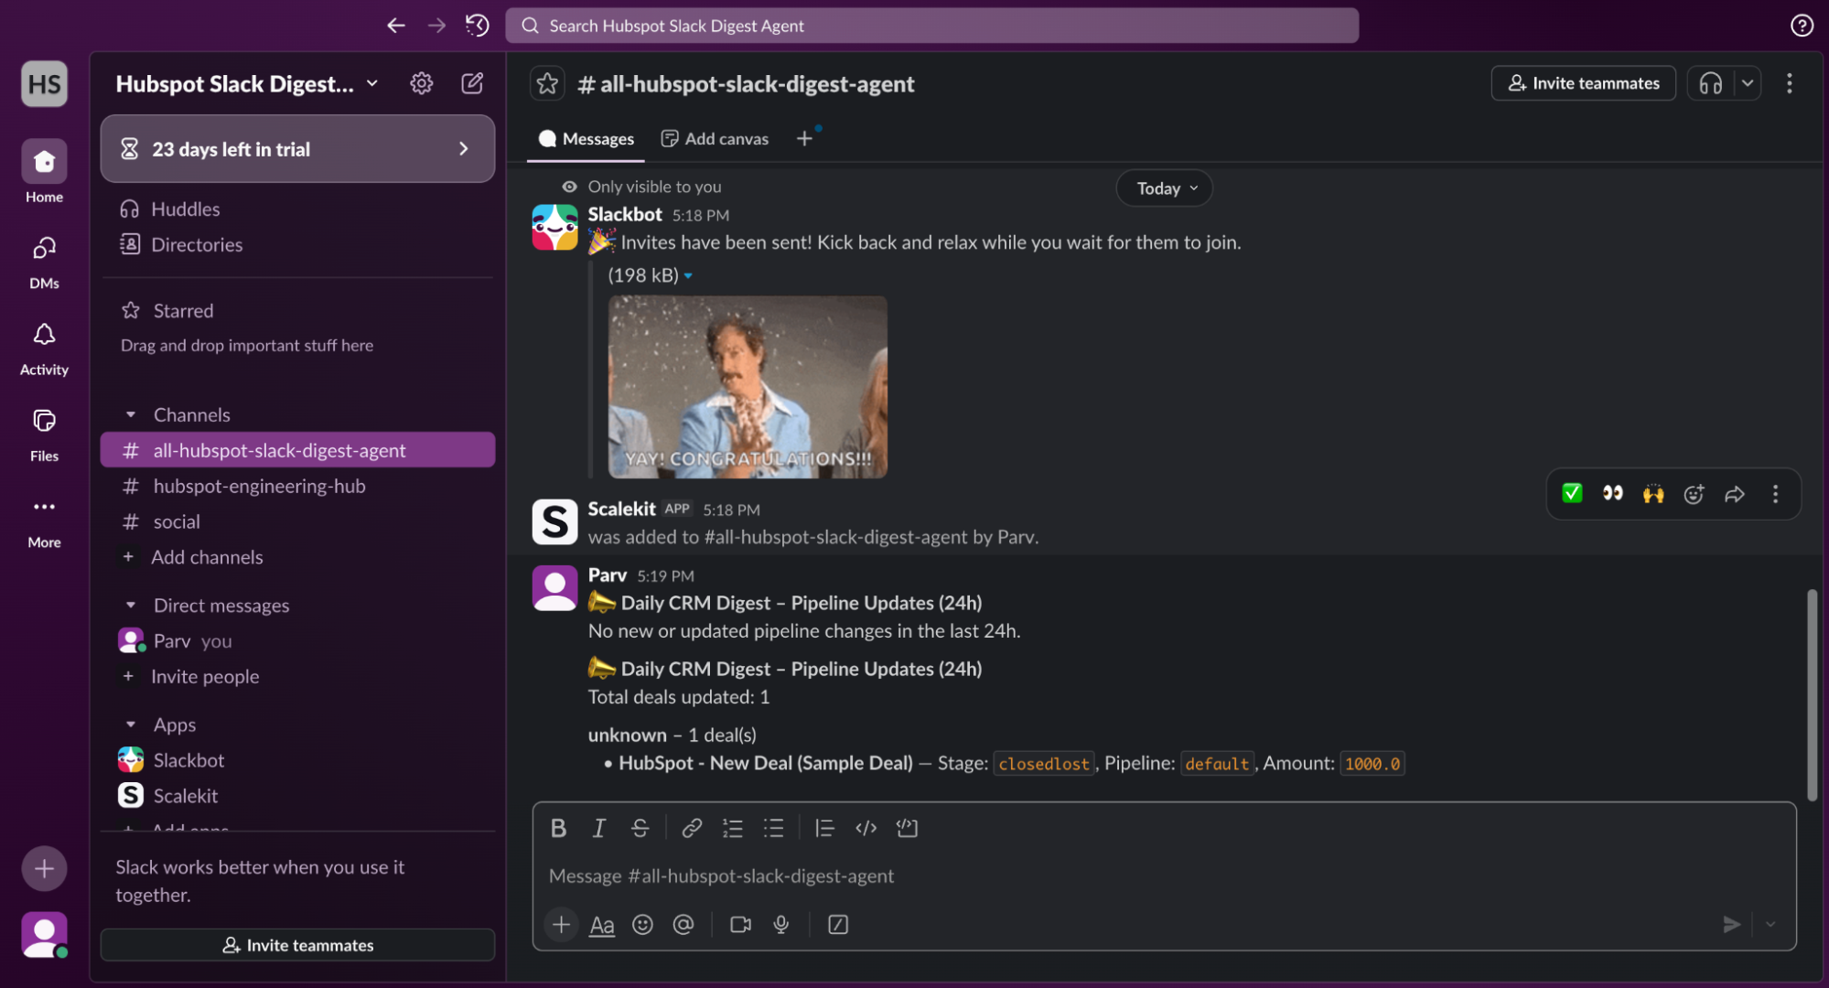Add white check mark reaction

click(x=1572, y=494)
